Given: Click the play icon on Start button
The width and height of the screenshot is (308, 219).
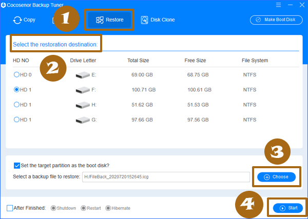Looking at the screenshot, I should (x=282, y=208).
